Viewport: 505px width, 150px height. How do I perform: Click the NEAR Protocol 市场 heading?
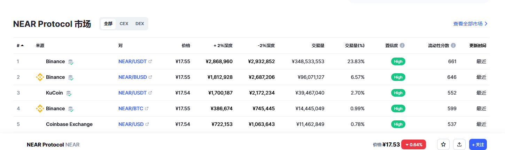click(x=52, y=24)
